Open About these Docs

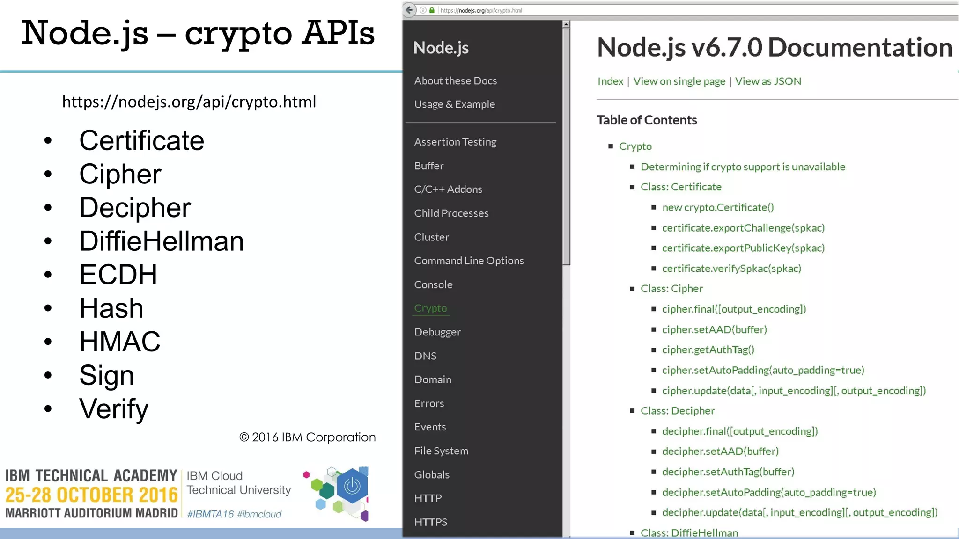pos(455,80)
